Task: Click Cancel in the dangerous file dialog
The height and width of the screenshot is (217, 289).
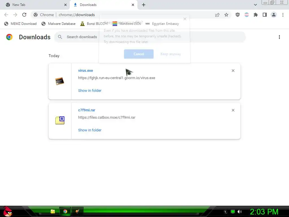Action: point(139,54)
